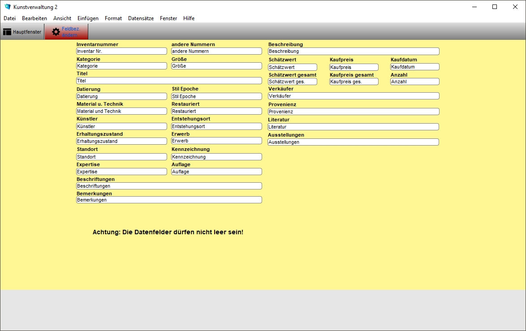This screenshot has width=526, height=331.
Task: Click the gear icon for Feldbez. ändern
Action: (56, 32)
